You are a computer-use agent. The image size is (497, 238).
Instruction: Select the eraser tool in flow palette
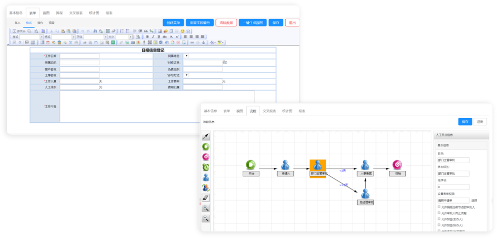[206, 198]
